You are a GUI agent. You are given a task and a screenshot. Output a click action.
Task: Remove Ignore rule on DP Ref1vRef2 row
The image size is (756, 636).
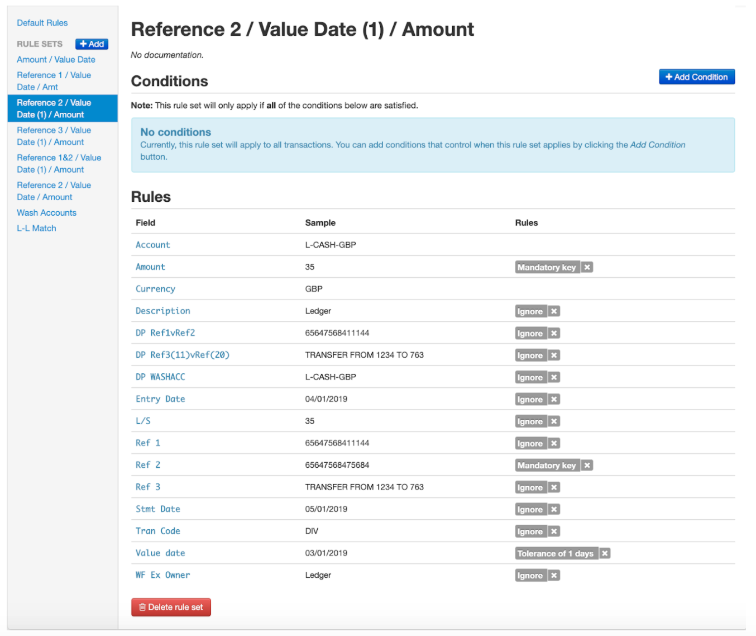pyautogui.click(x=554, y=333)
